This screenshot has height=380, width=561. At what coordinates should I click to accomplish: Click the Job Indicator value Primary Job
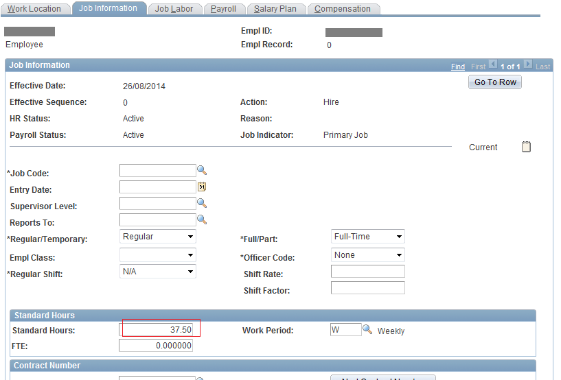pos(345,135)
